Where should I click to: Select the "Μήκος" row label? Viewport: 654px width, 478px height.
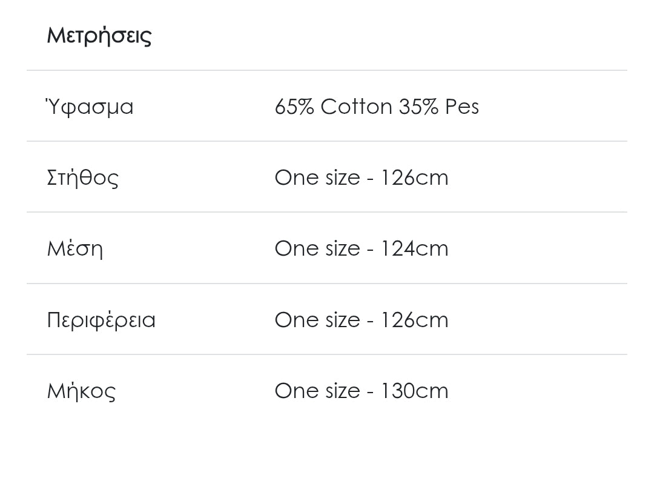coord(81,391)
